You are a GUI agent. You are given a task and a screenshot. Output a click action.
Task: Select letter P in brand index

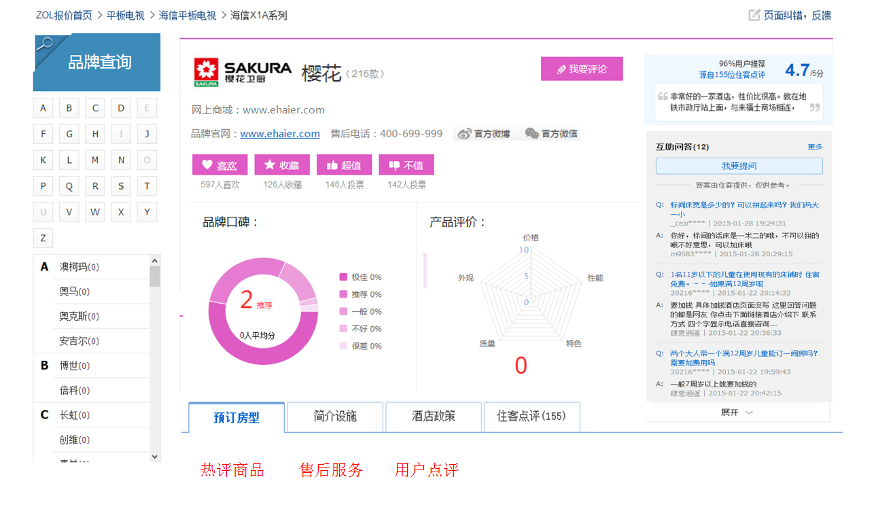coord(43,186)
